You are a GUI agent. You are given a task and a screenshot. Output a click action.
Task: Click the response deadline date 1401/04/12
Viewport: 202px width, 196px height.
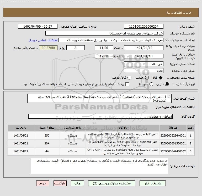144,48
